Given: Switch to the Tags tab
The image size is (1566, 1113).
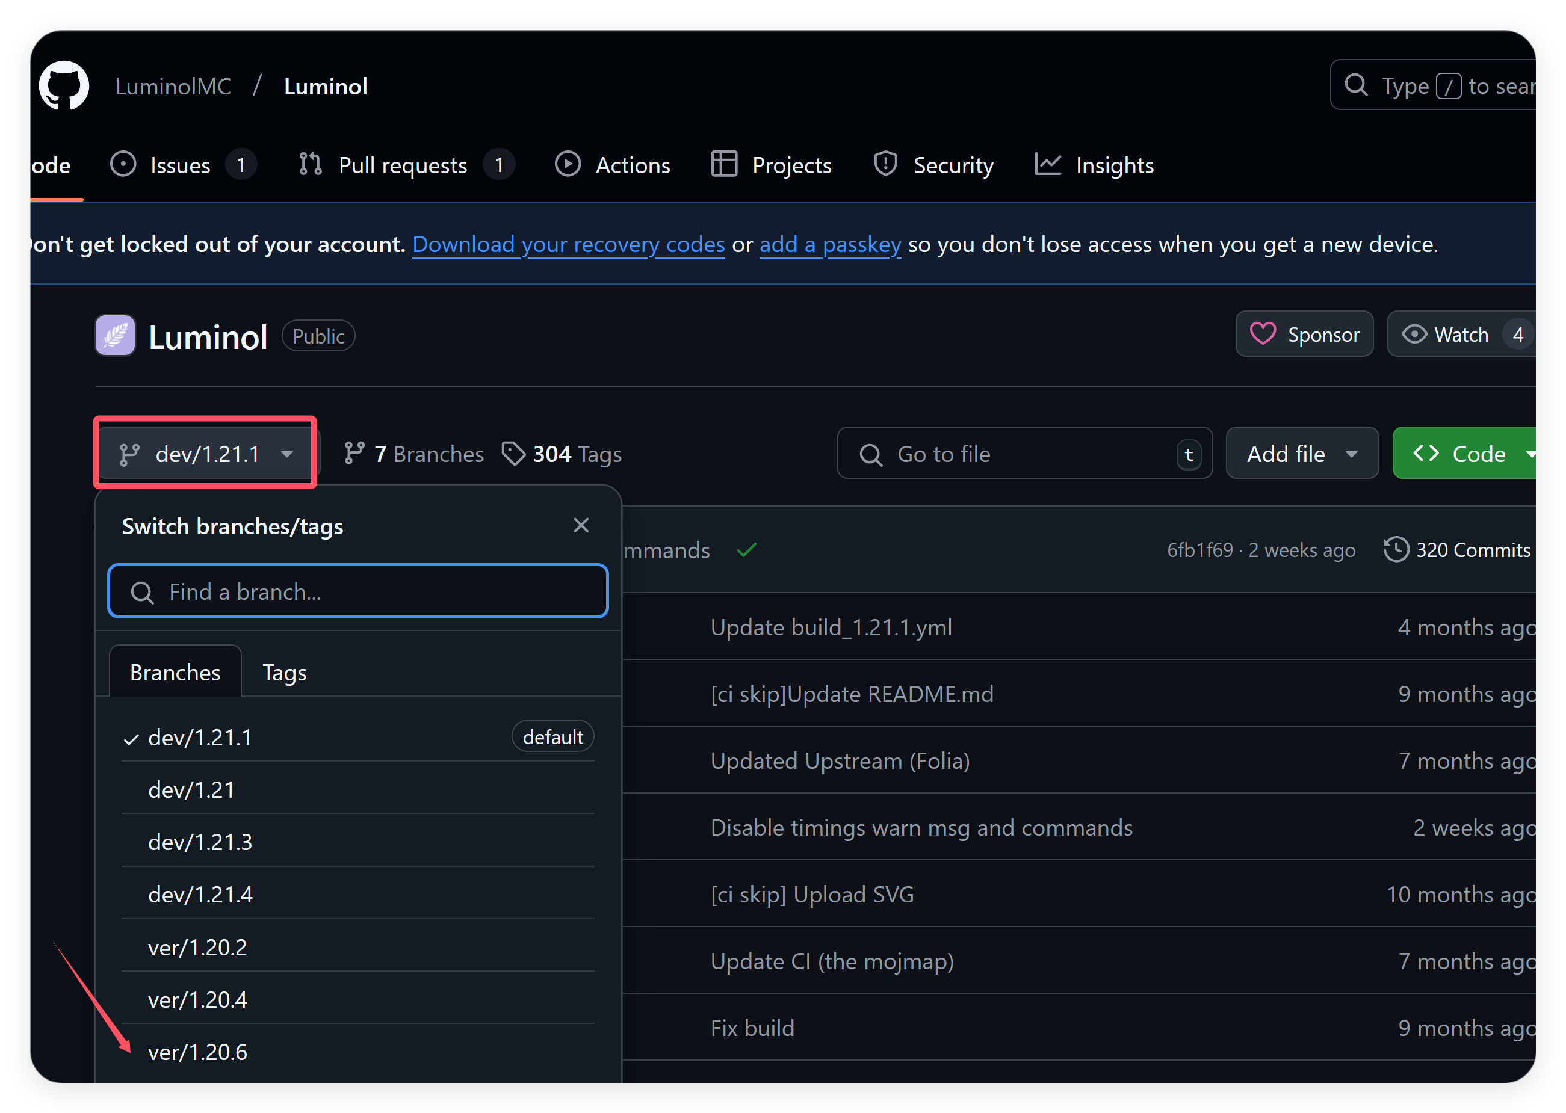Looking at the screenshot, I should tap(284, 673).
